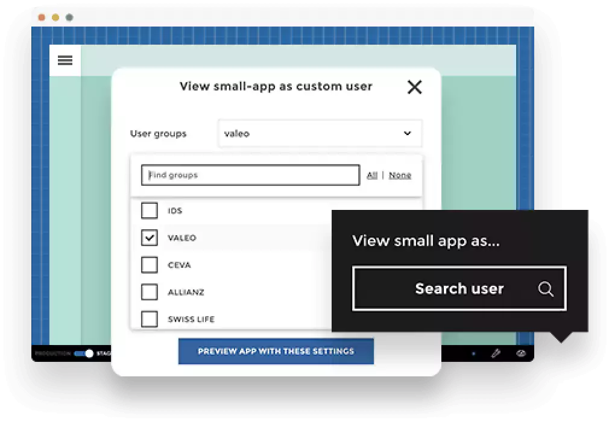This screenshot has height=421, width=609.
Task: Click the yellow window minimize dot
Action: tap(55, 17)
